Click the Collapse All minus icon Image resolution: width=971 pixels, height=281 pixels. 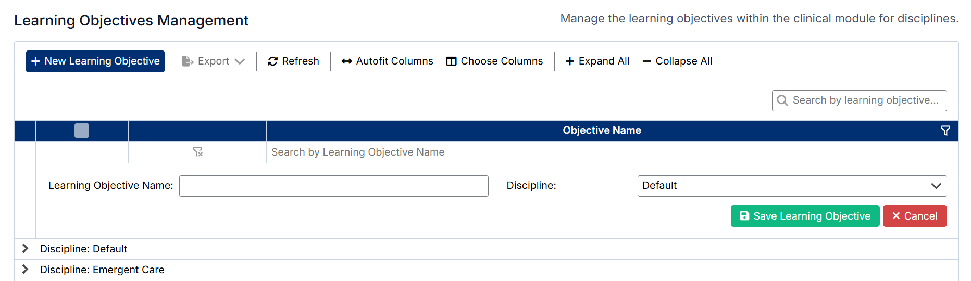pos(646,61)
